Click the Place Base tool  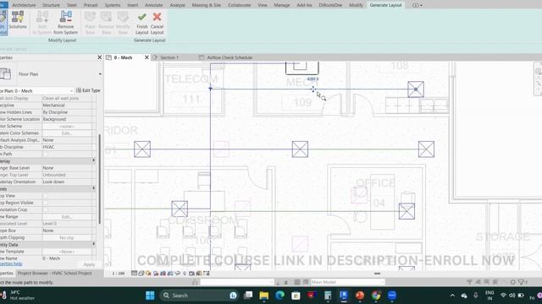(x=90, y=23)
